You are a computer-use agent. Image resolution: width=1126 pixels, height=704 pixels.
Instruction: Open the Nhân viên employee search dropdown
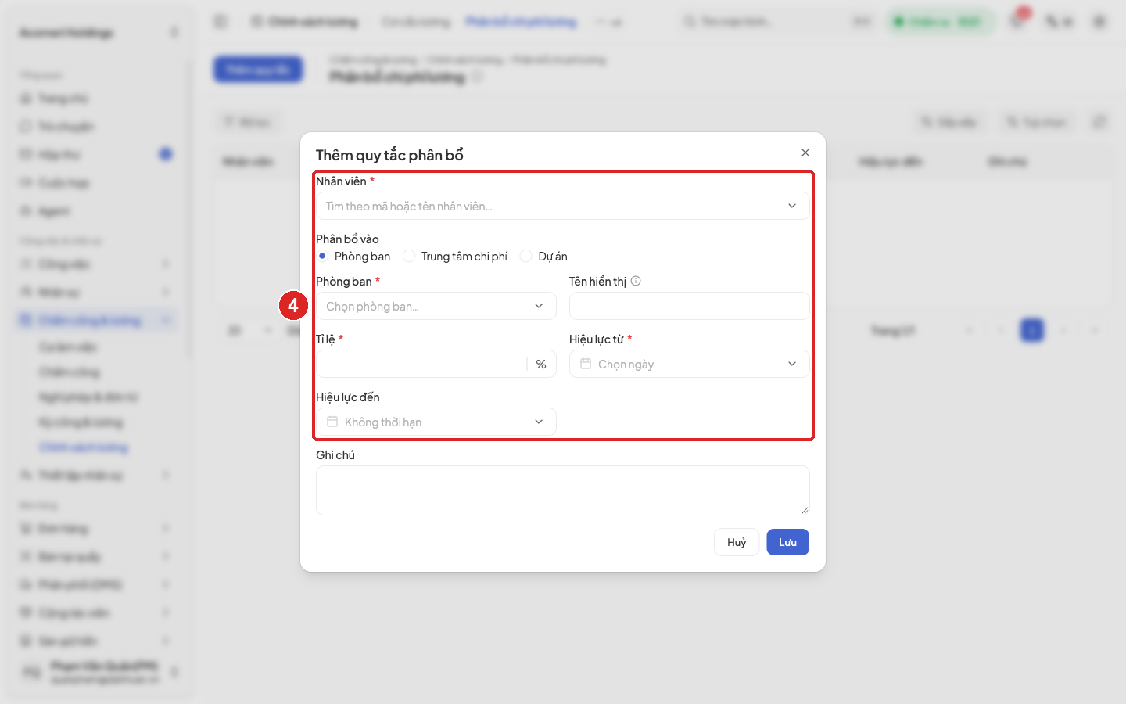563,206
